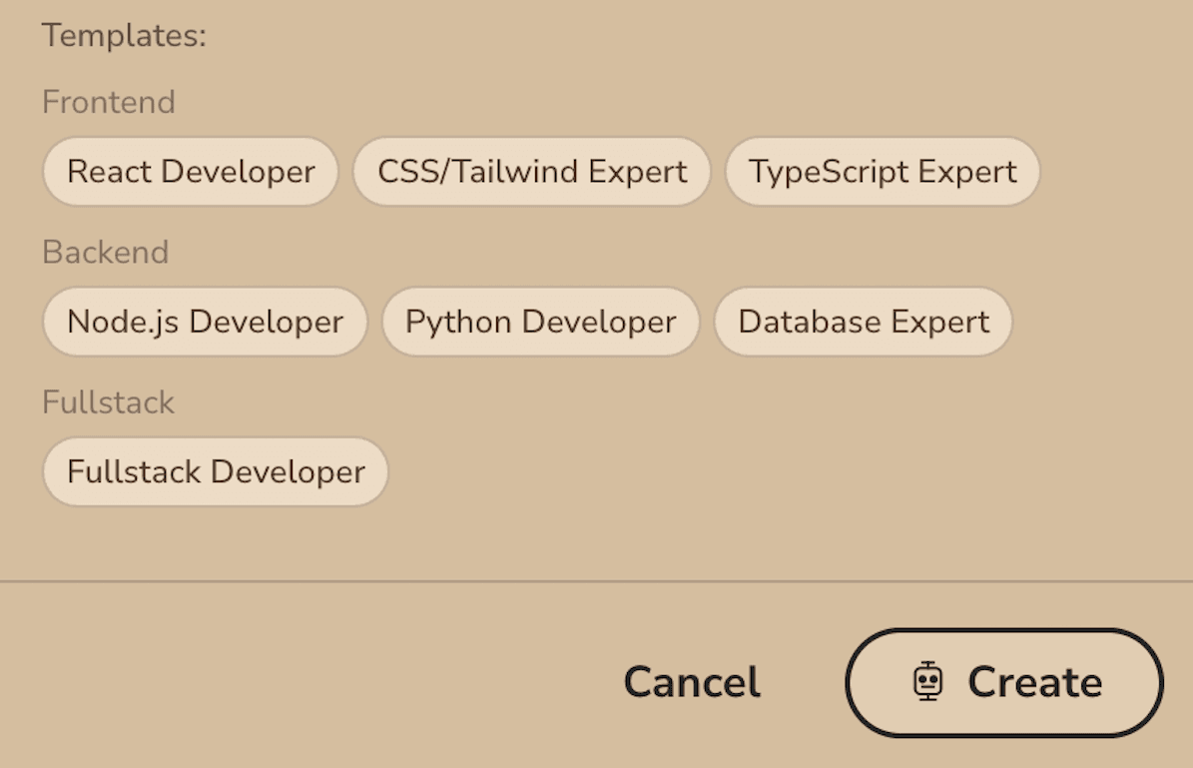
Task: Click the Templates: label
Action: click(124, 36)
